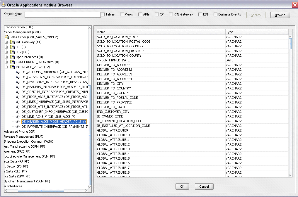Collapse the INTERFACE_VIEWS (12) tree node

[6, 67]
